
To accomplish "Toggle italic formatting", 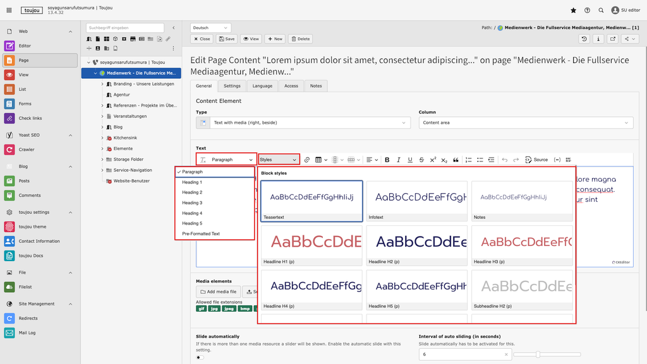I will point(399,160).
